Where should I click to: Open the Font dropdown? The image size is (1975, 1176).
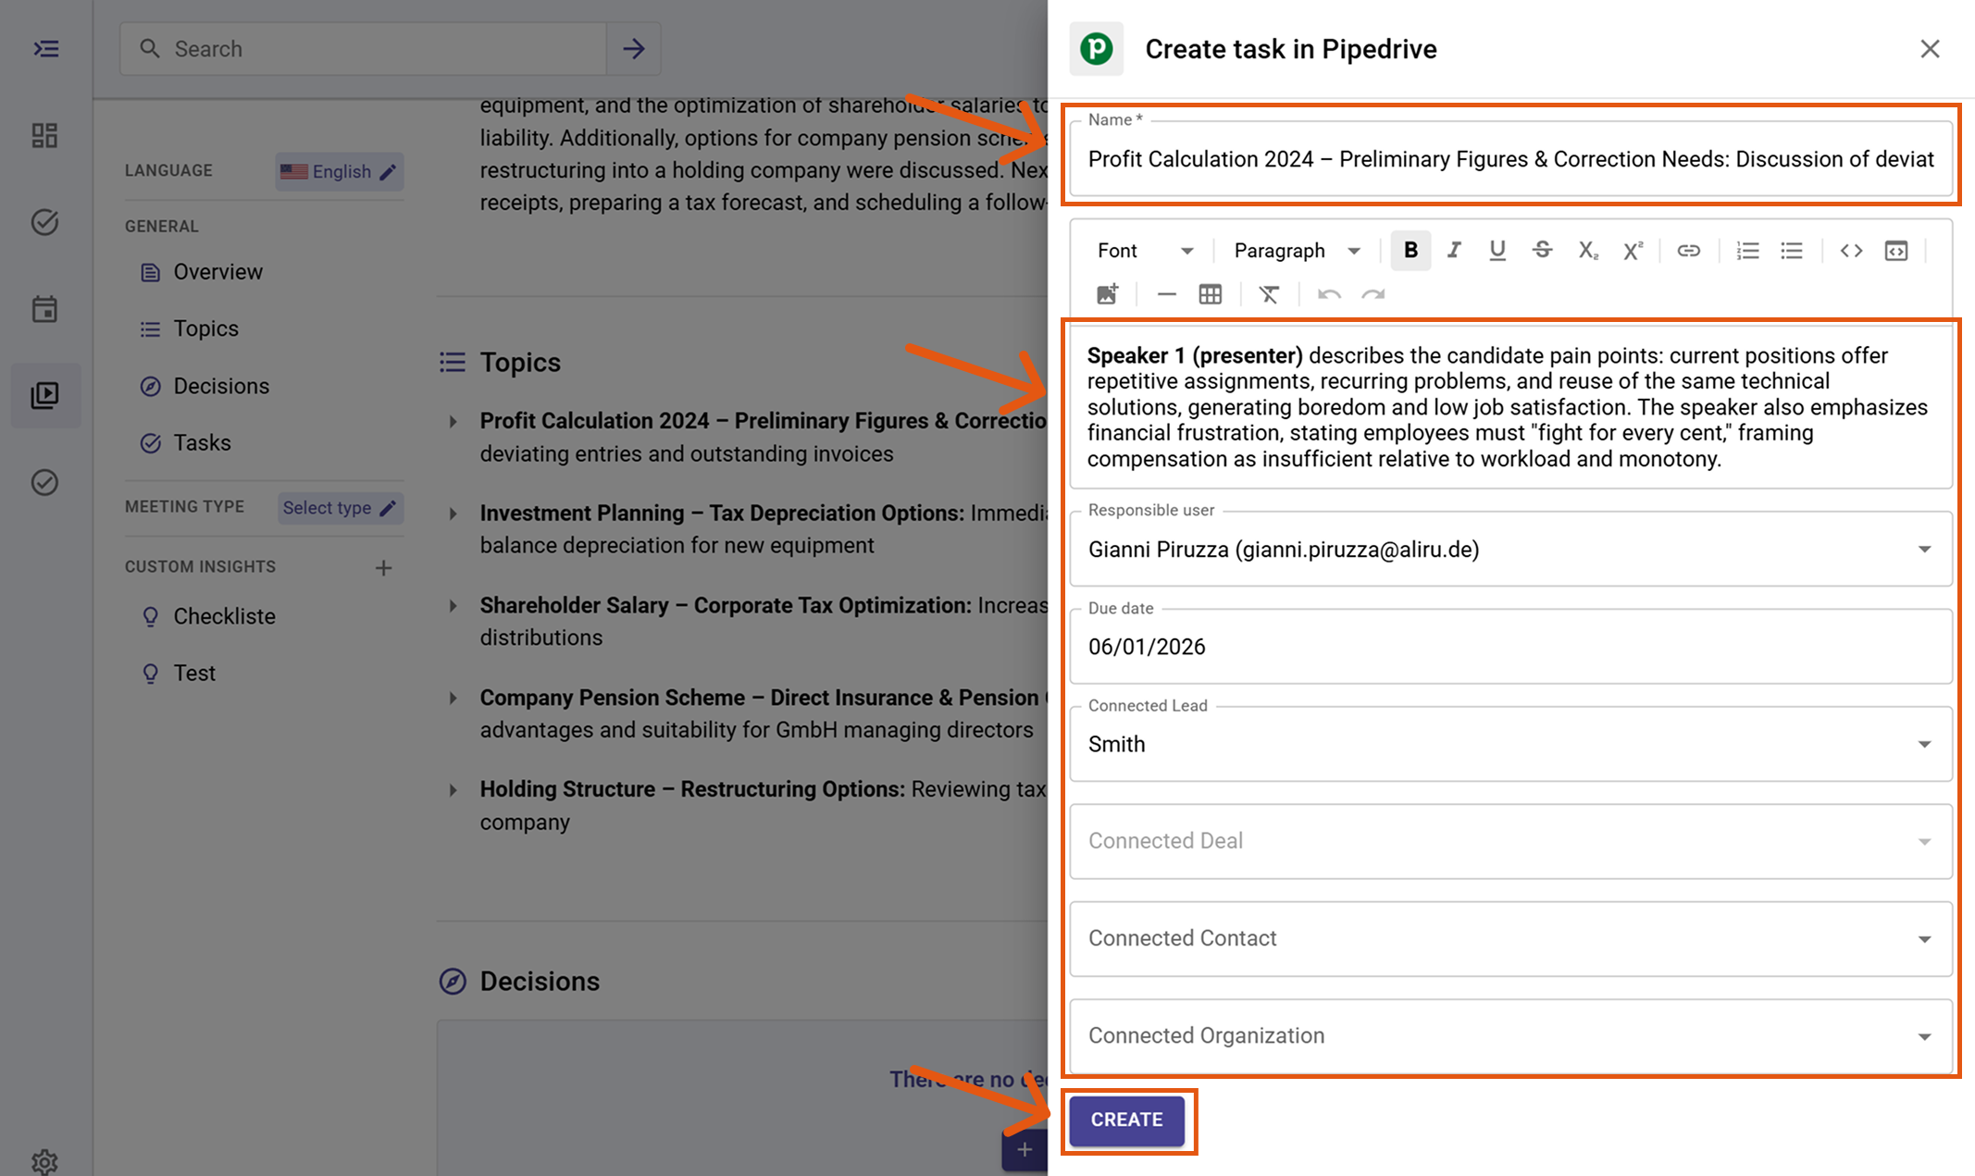coord(1146,251)
